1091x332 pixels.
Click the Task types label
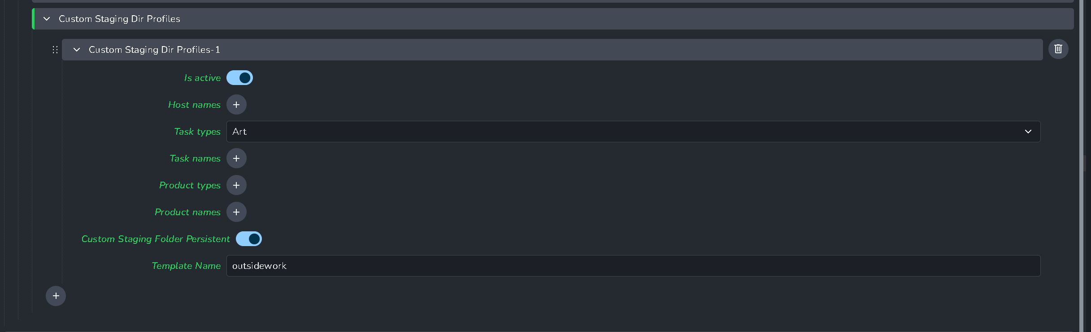click(x=197, y=132)
